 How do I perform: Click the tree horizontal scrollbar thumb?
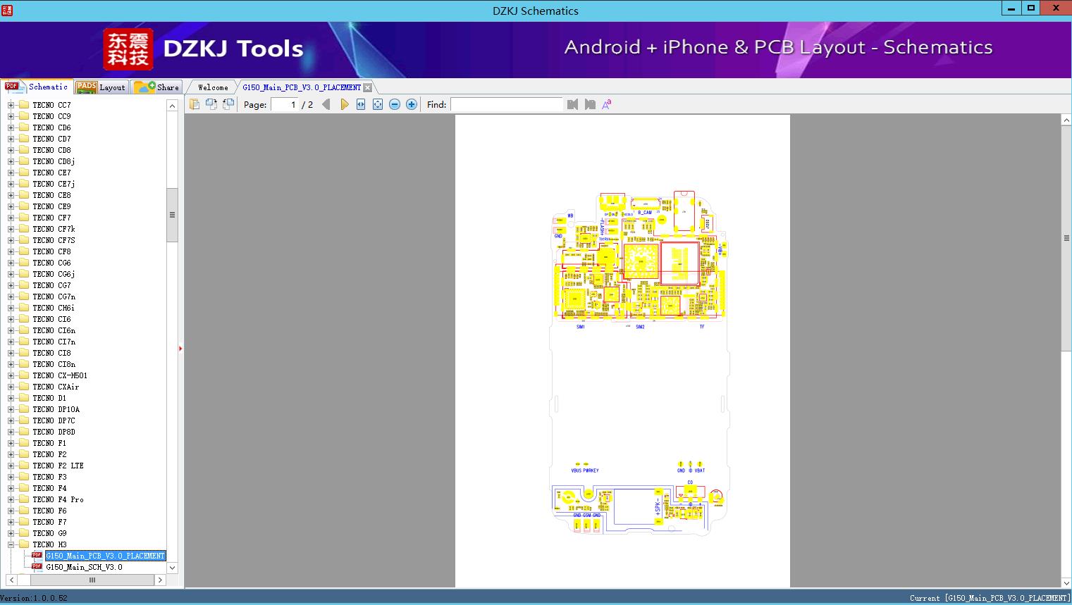[x=92, y=580]
